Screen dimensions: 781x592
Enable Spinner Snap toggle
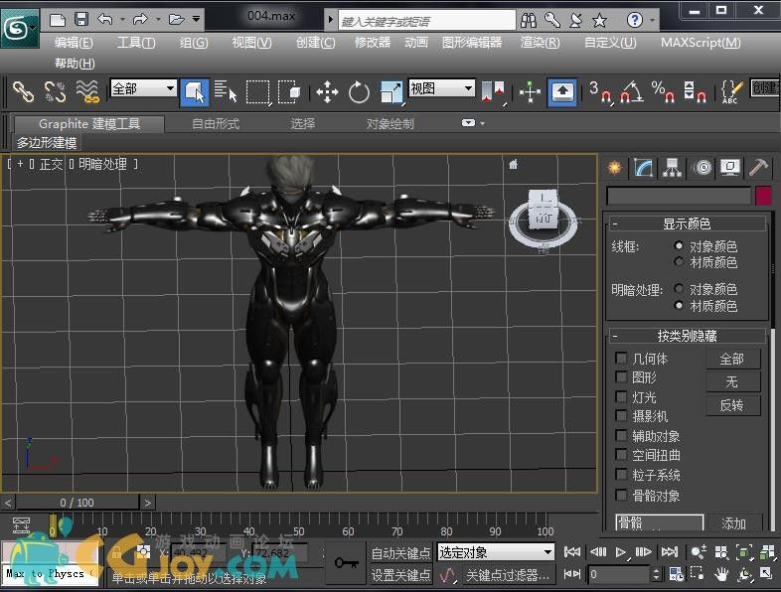click(x=695, y=92)
